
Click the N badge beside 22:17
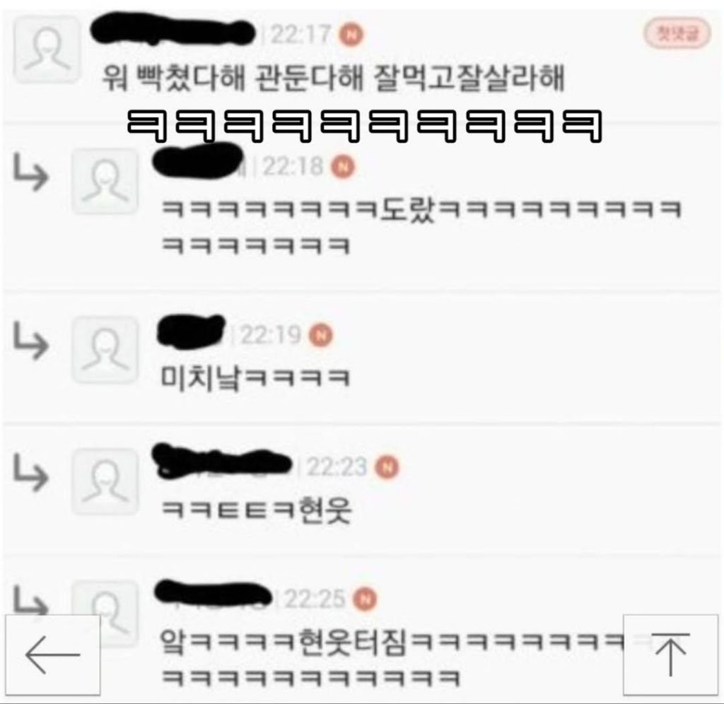click(x=351, y=35)
